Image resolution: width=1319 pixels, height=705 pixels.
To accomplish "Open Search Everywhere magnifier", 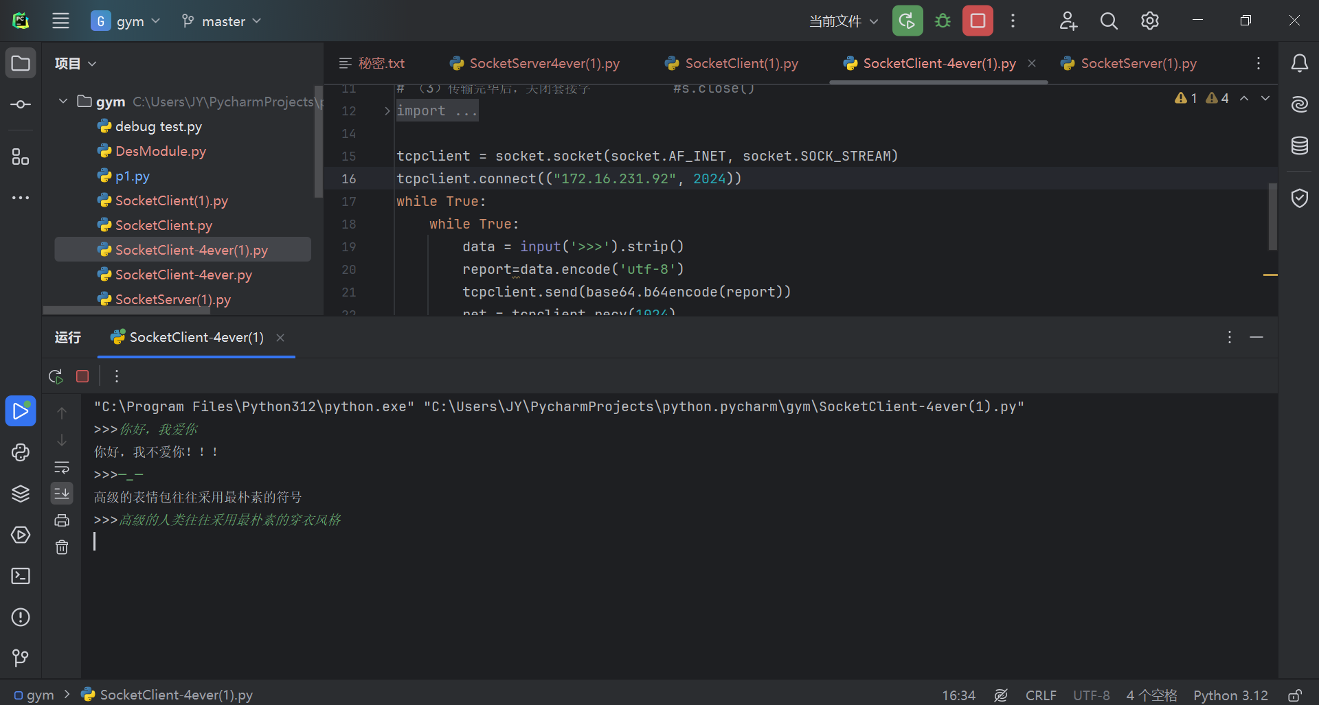I will click(x=1109, y=21).
